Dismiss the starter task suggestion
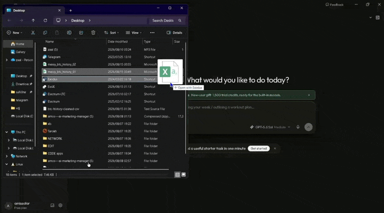This screenshot has width=384, height=213. tap(275, 148)
